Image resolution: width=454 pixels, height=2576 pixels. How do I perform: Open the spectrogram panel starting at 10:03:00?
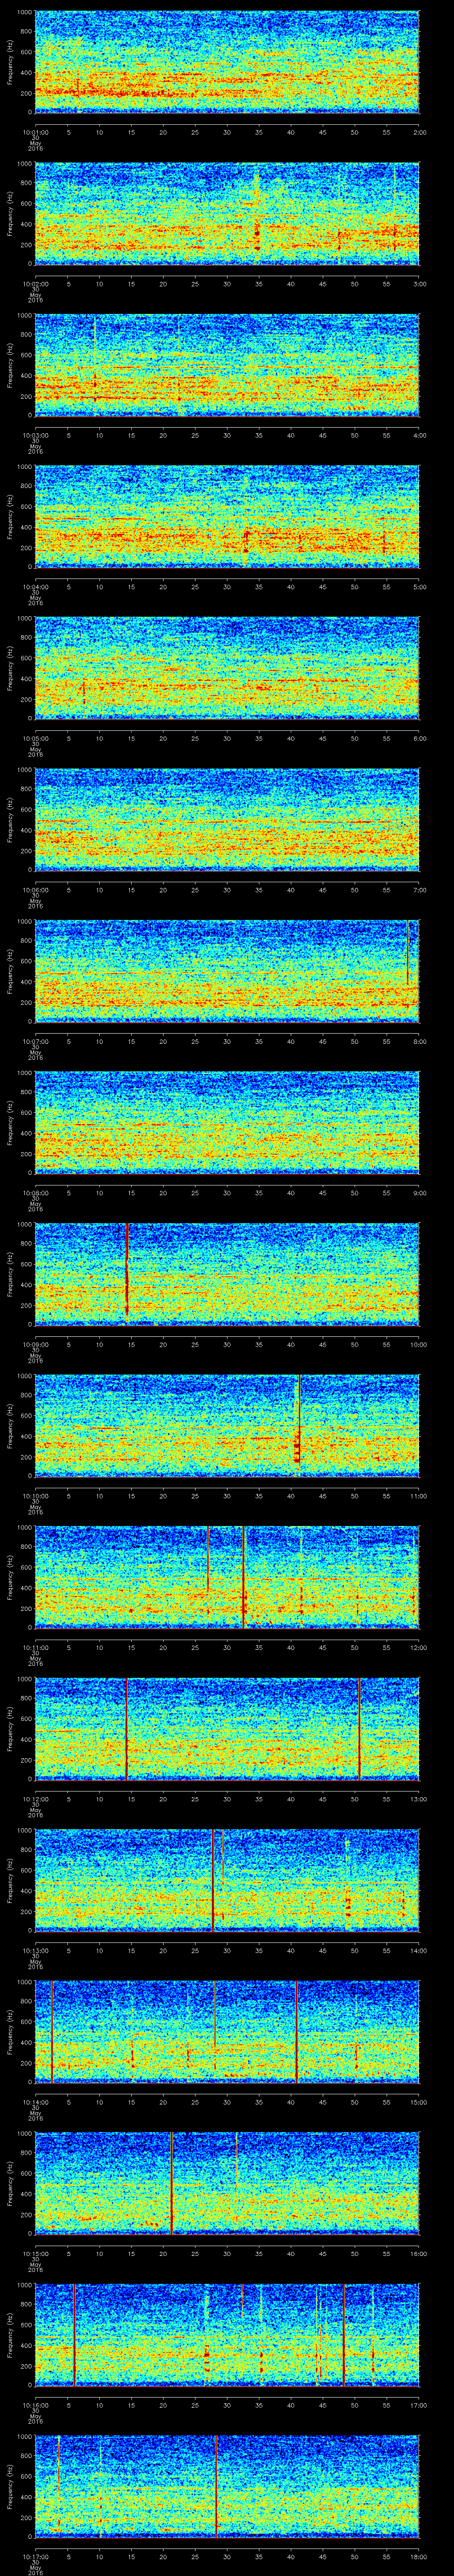coord(227,366)
